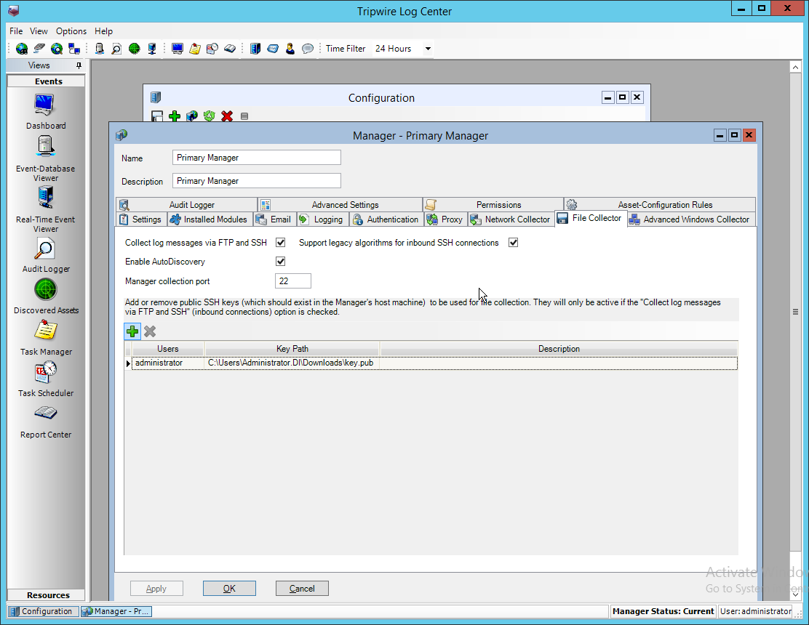Screen dimensions: 809x625
Task: Open Event-Database Viewer from the top toolbar
Action: click(x=99, y=49)
